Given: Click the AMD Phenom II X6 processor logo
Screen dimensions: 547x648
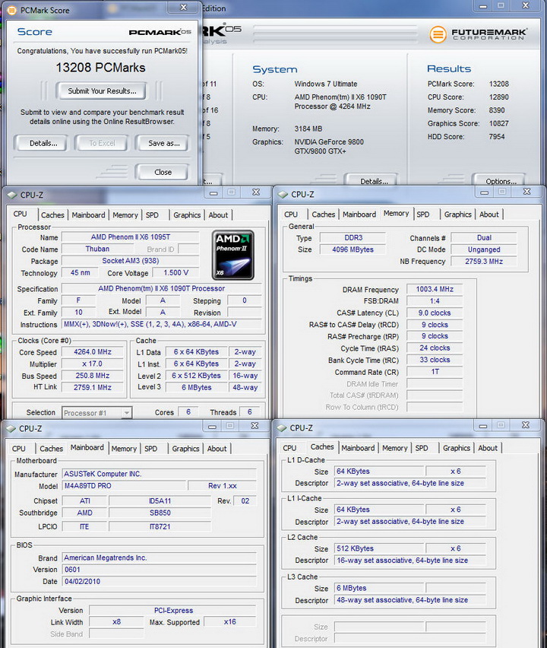Looking at the screenshot, I should (x=232, y=256).
